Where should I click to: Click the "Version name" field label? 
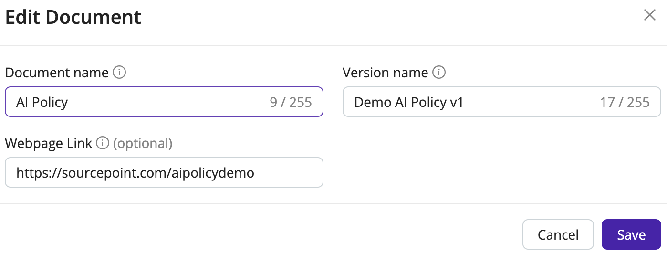pyautogui.click(x=386, y=73)
